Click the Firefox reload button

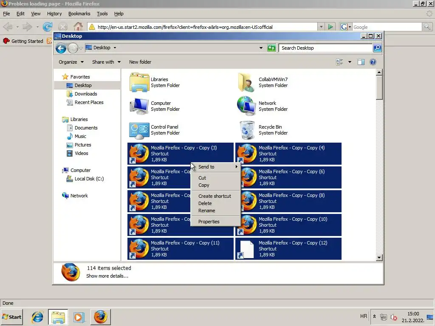tap(48, 27)
